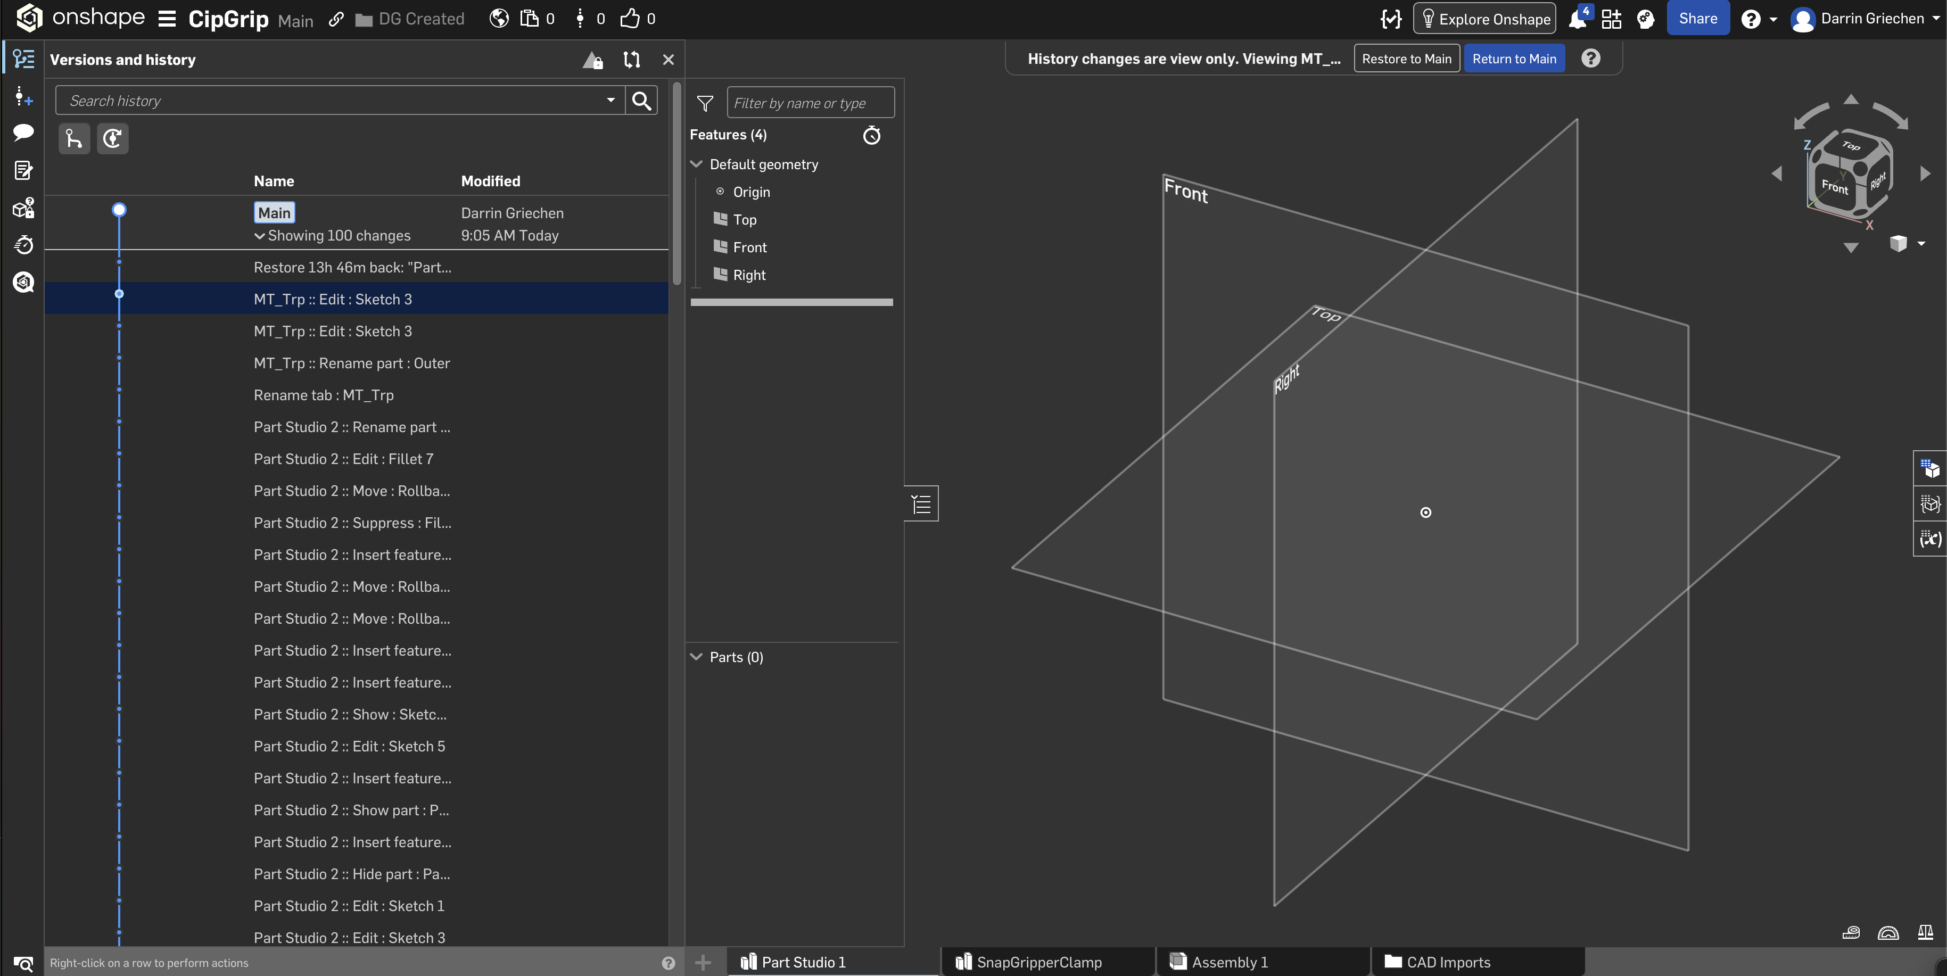Collapse the Parts (0) section
This screenshot has height=976, width=1947.
click(696, 657)
